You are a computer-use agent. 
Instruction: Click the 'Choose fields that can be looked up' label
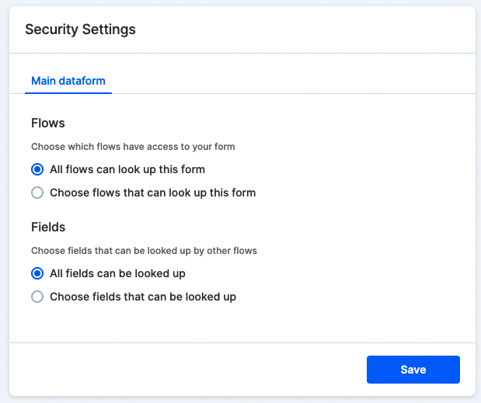(143, 297)
